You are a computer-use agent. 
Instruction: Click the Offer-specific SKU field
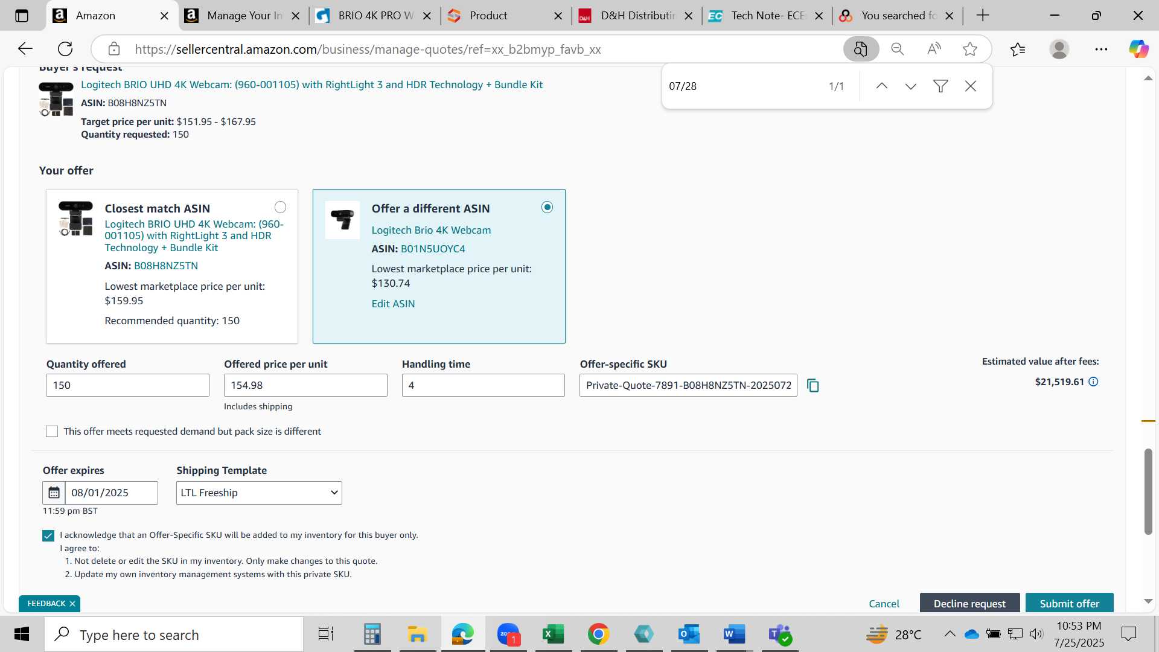coord(688,385)
